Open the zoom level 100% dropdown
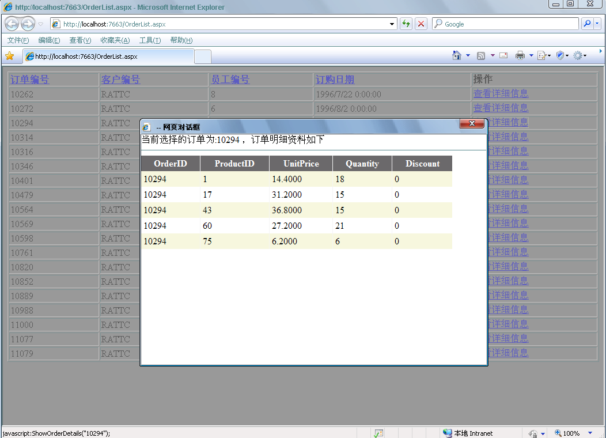The width and height of the screenshot is (606, 438). coord(590,433)
